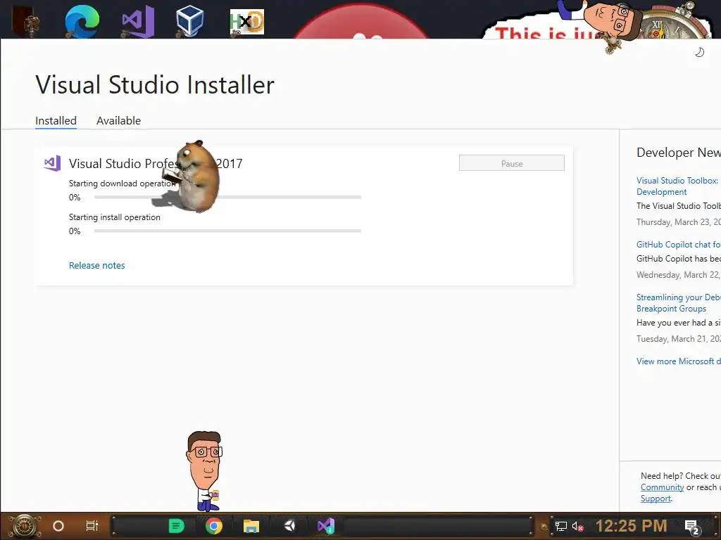Open Streamlining your Debugging Breakpoint Groups article
Screen dimensions: 721x540
click(x=678, y=303)
